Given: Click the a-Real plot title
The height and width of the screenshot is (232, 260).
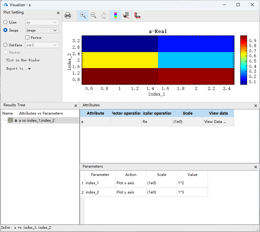Looking at the screenshot, I should click(158, 31).
